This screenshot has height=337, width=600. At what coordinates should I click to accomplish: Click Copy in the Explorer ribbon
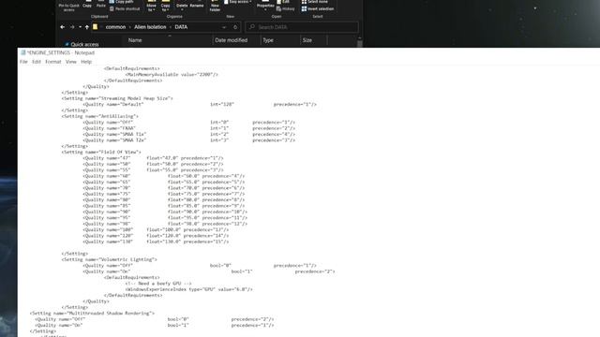click(x=87, y=4)
